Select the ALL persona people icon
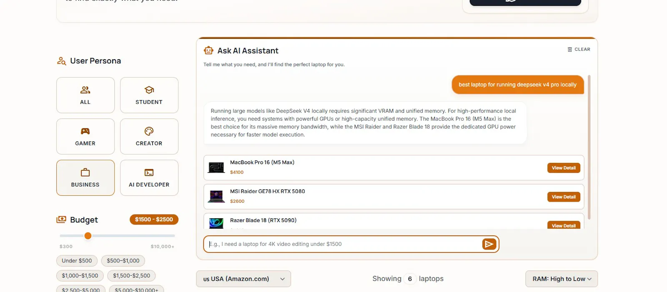 pyautogui.click(x=85, y=90)
